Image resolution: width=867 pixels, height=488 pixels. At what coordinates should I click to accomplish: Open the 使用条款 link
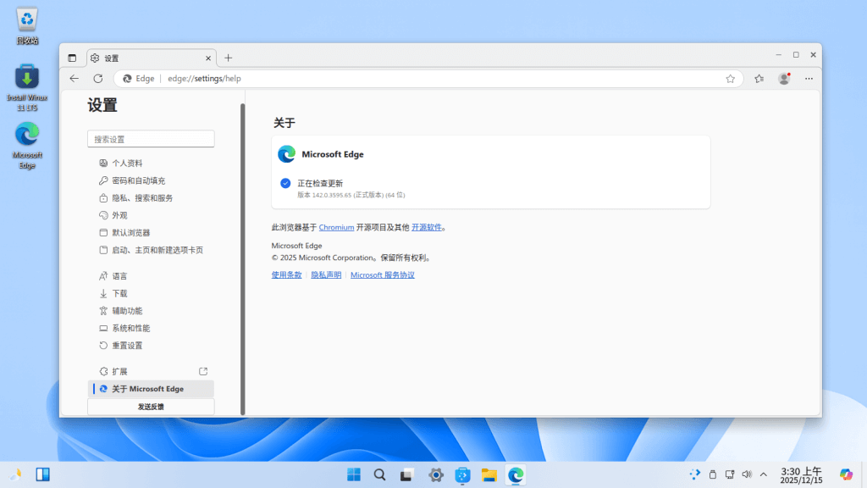(x=286, y=275)
